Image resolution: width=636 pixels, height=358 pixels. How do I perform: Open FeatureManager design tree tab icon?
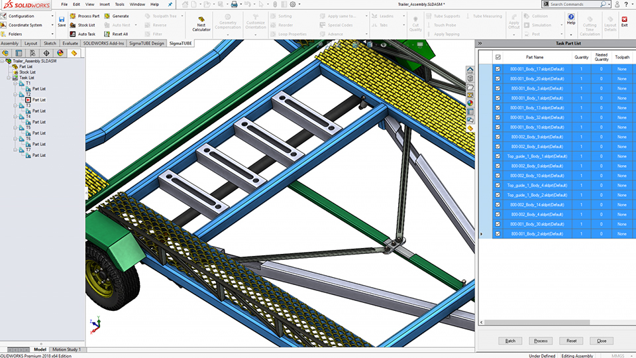[x=5, y=53]
